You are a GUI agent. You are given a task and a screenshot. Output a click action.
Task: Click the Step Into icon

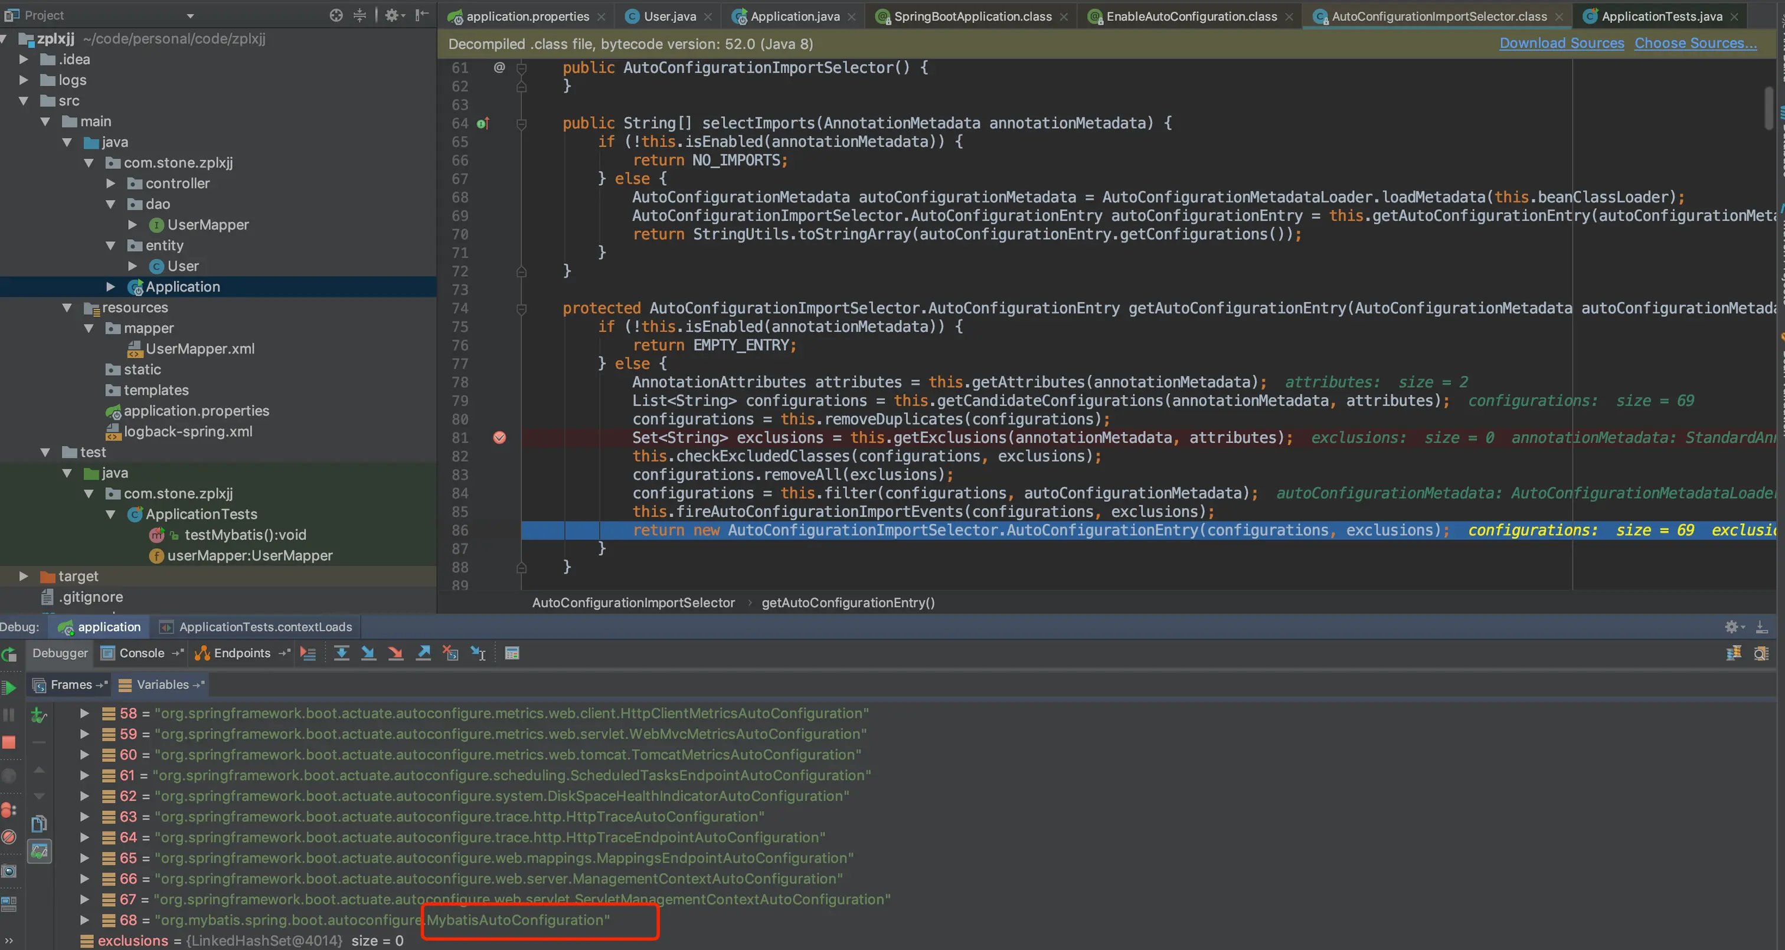coord(368,653)
